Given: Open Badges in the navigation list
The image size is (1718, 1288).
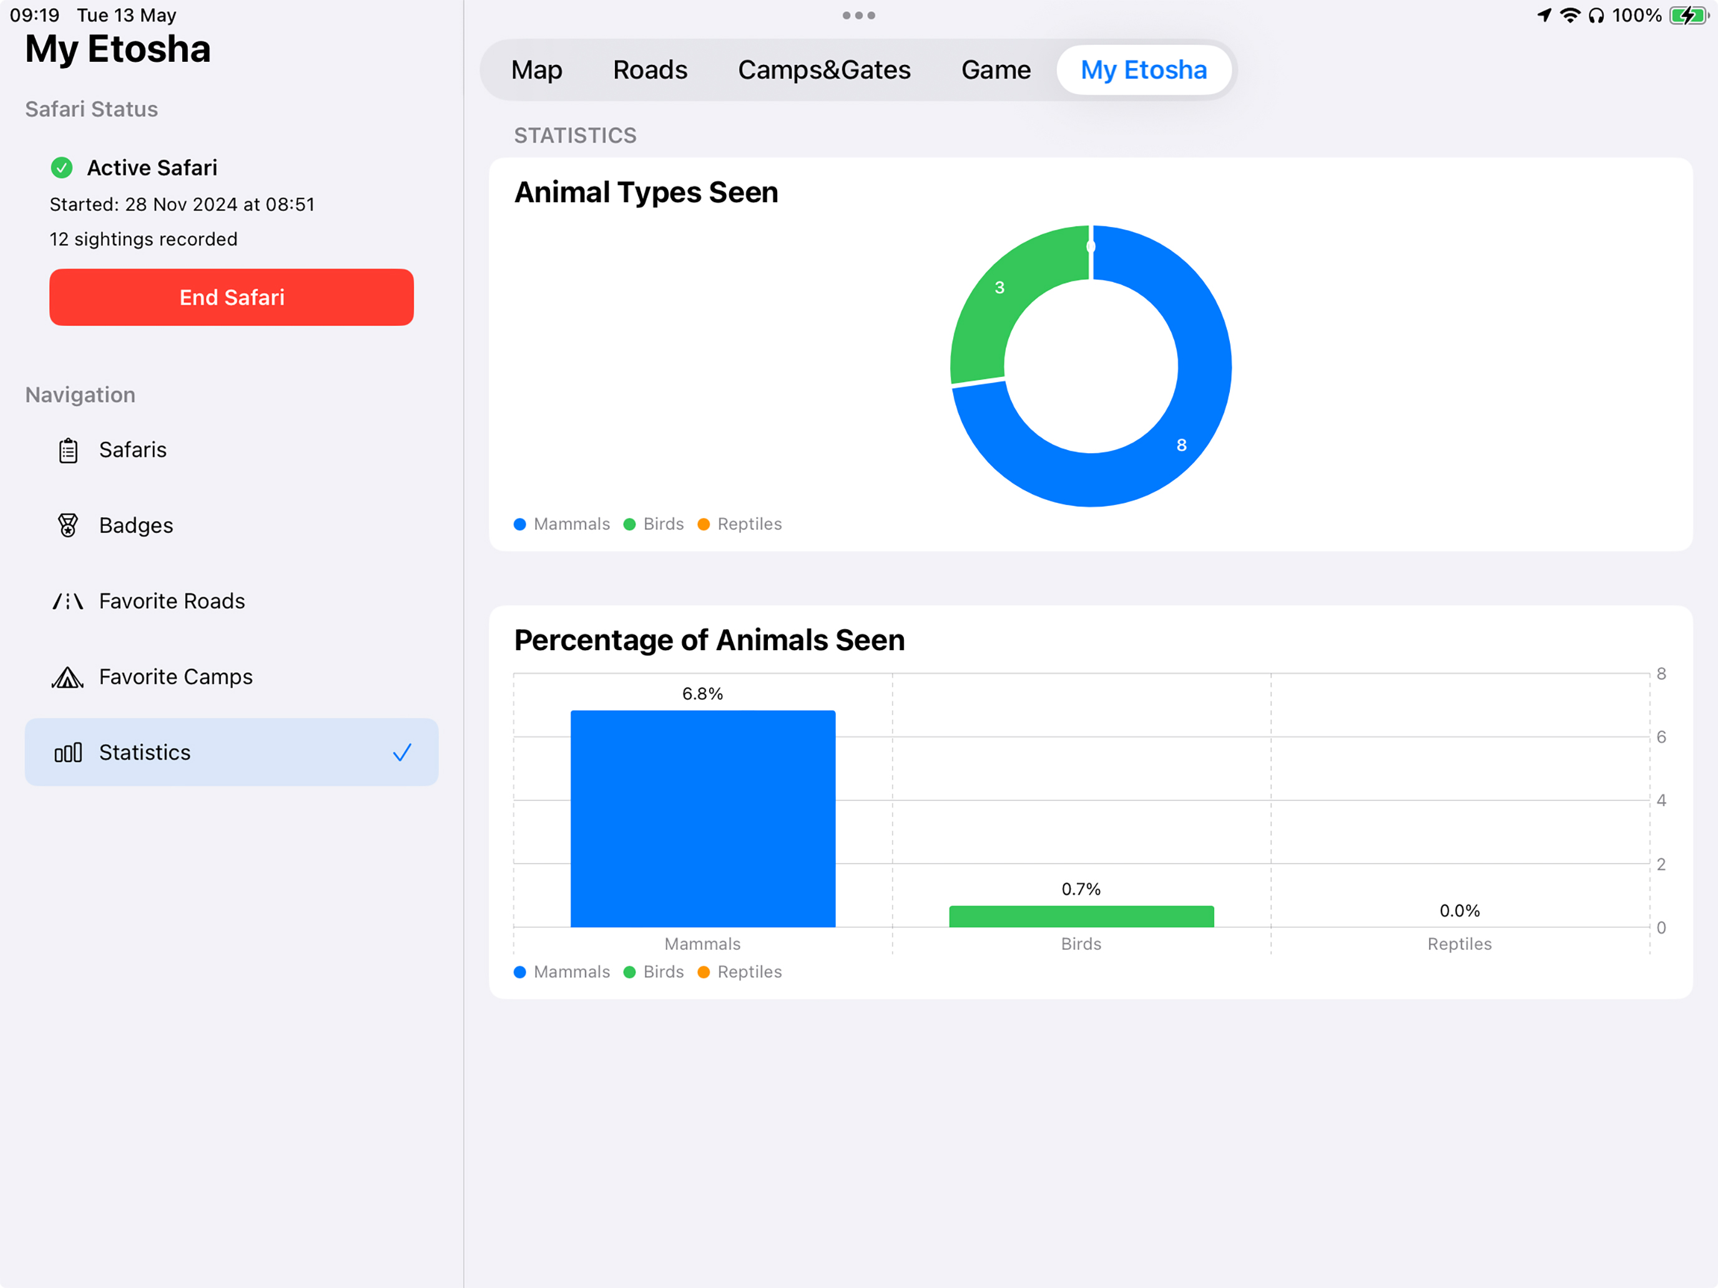Looking at the screenshot, I should coord(232,525).
